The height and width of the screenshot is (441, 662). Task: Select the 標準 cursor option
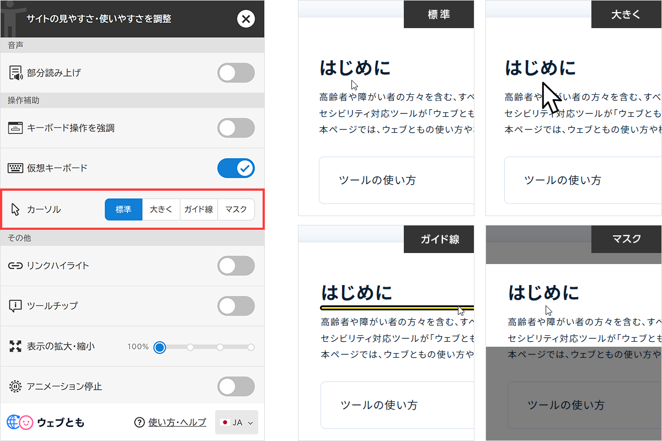click(x=123, y=209)
